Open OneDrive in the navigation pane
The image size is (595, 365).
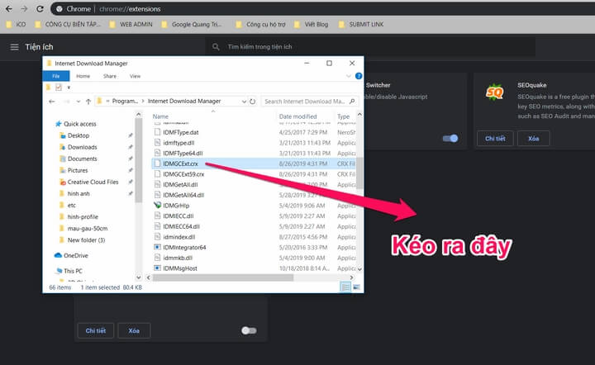tap(71, 255)
